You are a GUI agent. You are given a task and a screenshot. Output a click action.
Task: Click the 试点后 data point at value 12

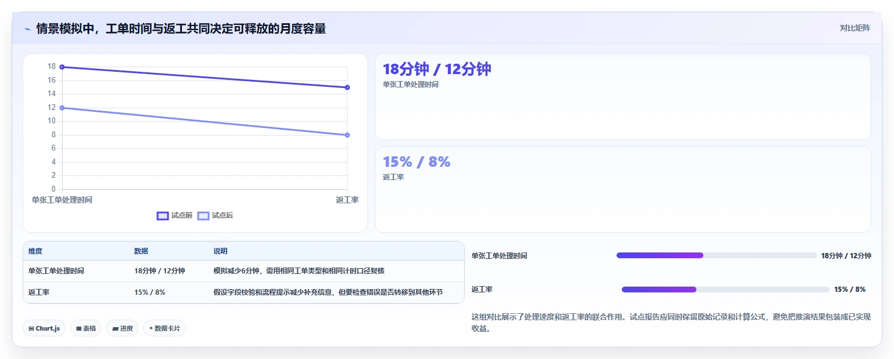point(62,108)
